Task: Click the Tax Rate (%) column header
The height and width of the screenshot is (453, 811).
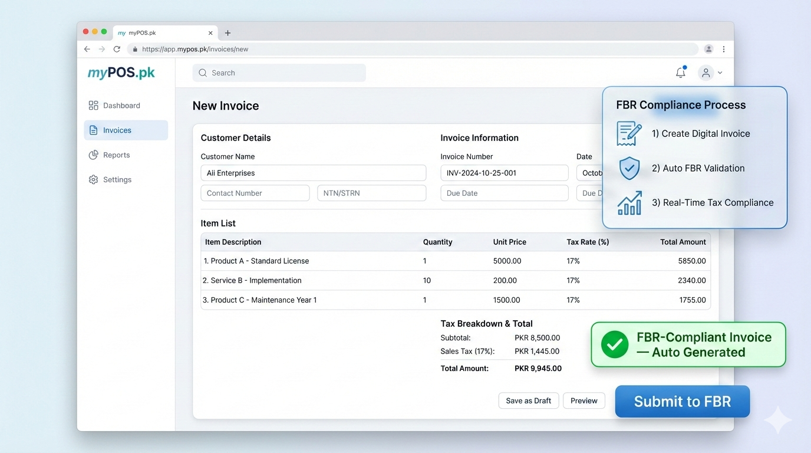Action: tap(588, 242)
